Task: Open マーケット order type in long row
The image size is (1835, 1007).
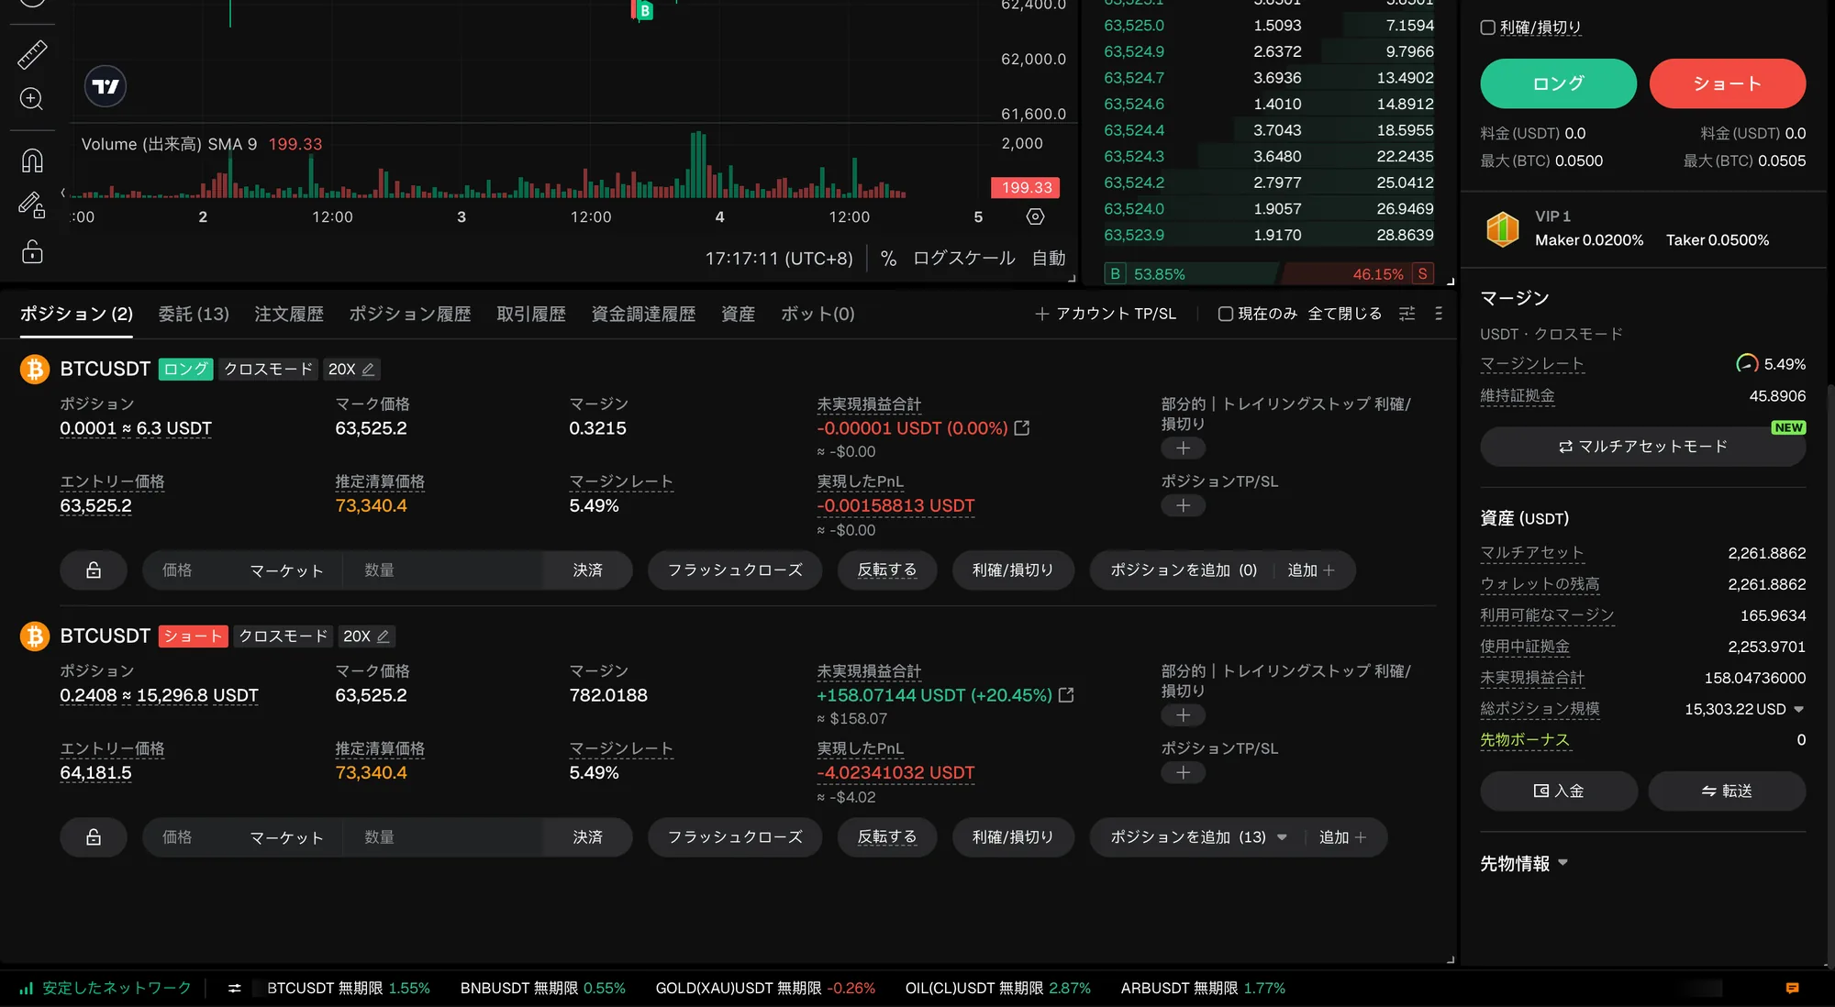Action: (x=286, y=570)
